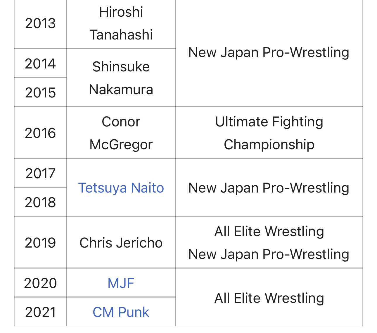The height and width of the screenshot is (333, 377).
Task: Select the Ultimate Fighting Championship cell
Action: [x=269, y=133]
